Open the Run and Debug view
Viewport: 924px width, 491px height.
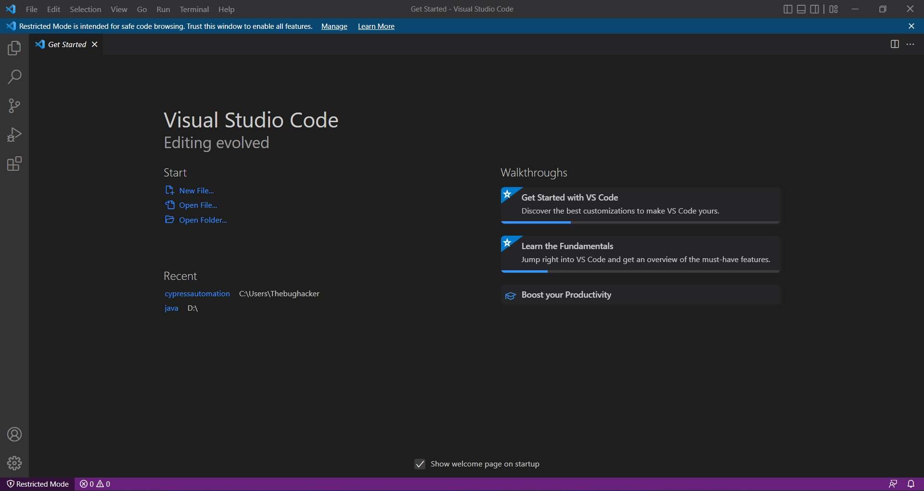tap(14, 135)
